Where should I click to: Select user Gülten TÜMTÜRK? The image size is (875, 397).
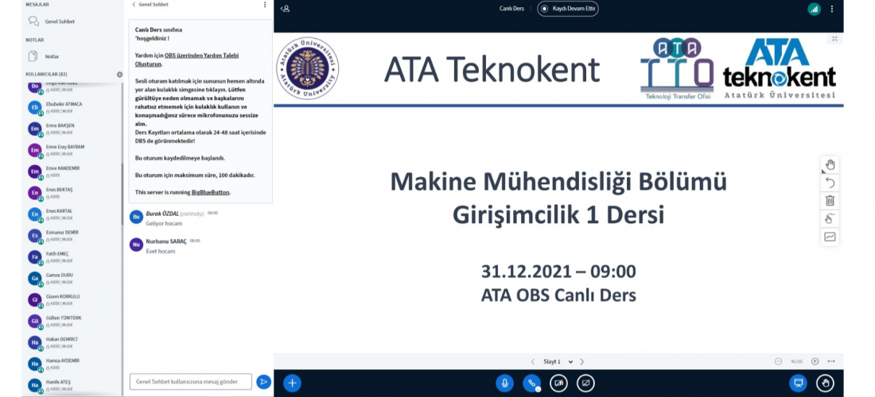[73, 322]
